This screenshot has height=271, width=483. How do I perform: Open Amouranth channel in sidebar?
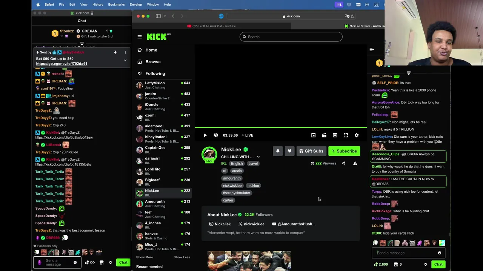click(x=163, y=204)
